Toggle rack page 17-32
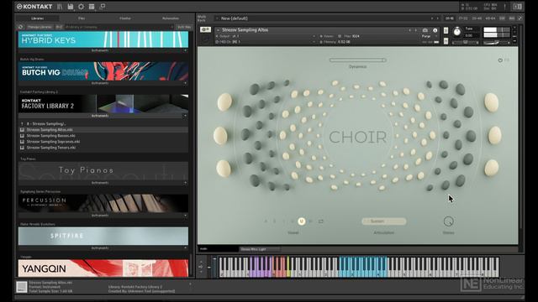 [463, 18]
